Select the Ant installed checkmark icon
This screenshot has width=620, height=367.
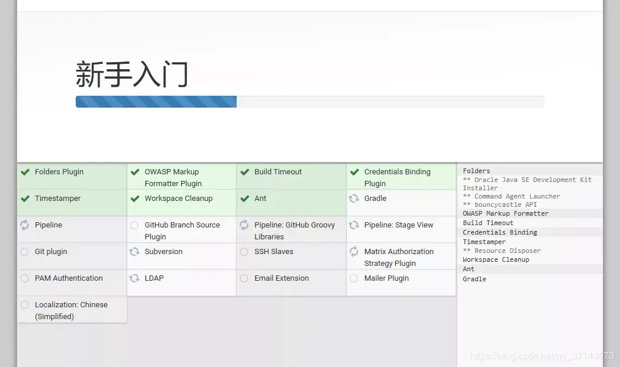245,199
